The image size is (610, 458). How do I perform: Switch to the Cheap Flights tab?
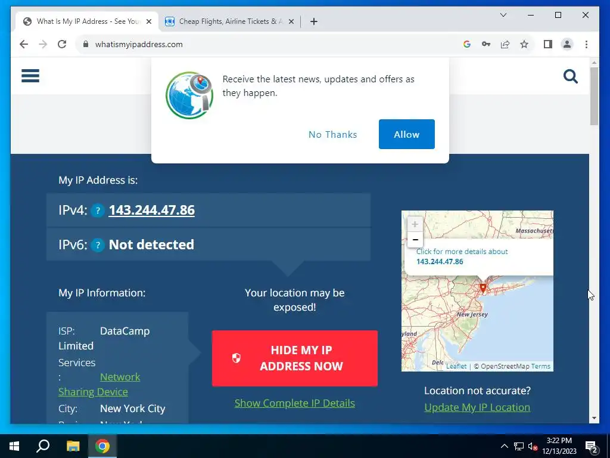(x=229, y=21)
